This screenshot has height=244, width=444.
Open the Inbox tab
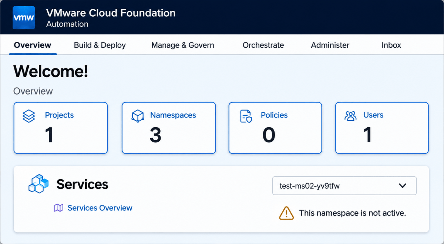coord(391,45)
